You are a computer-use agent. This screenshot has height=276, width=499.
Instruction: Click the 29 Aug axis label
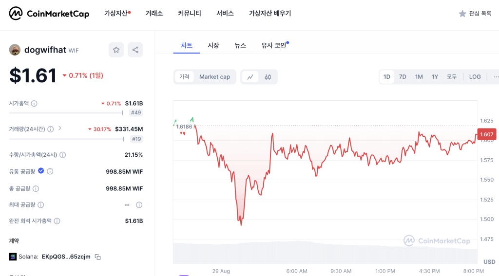point(221,271)
